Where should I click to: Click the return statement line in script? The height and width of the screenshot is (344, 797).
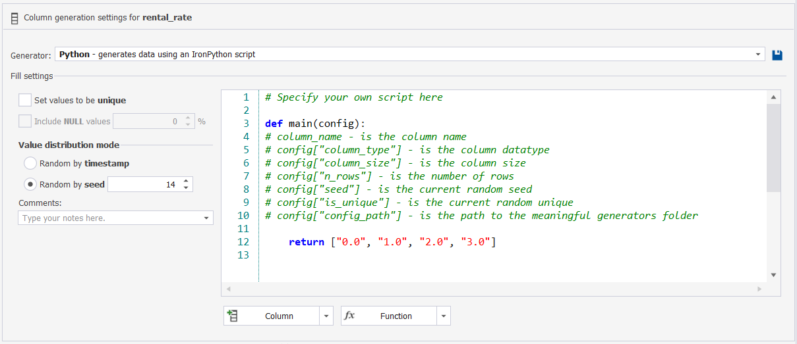pyautogui.click(x=392, y=242)
